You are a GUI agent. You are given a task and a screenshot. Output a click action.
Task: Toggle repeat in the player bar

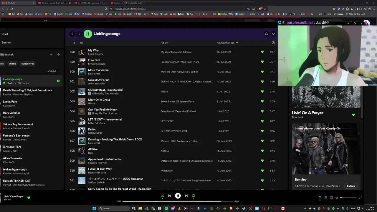pos(194,196)
